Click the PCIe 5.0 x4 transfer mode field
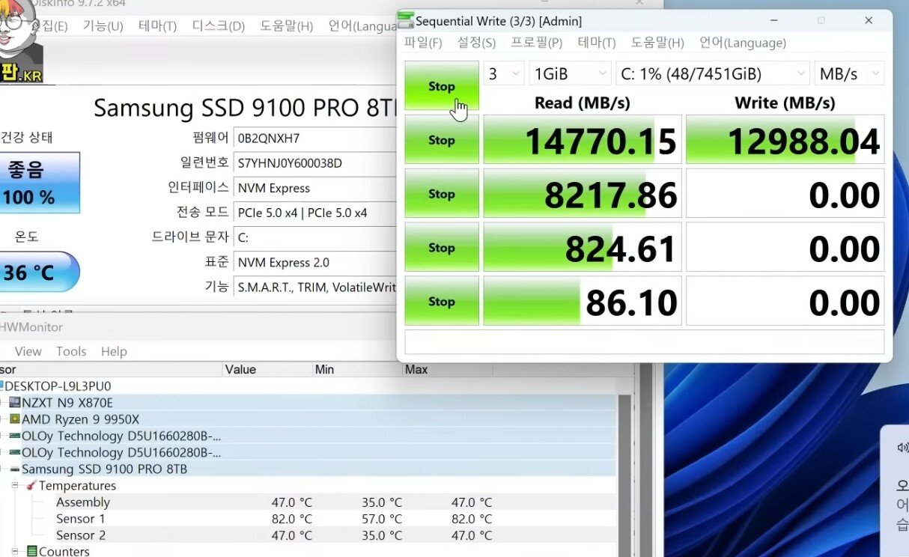 (x=315, y=212)
